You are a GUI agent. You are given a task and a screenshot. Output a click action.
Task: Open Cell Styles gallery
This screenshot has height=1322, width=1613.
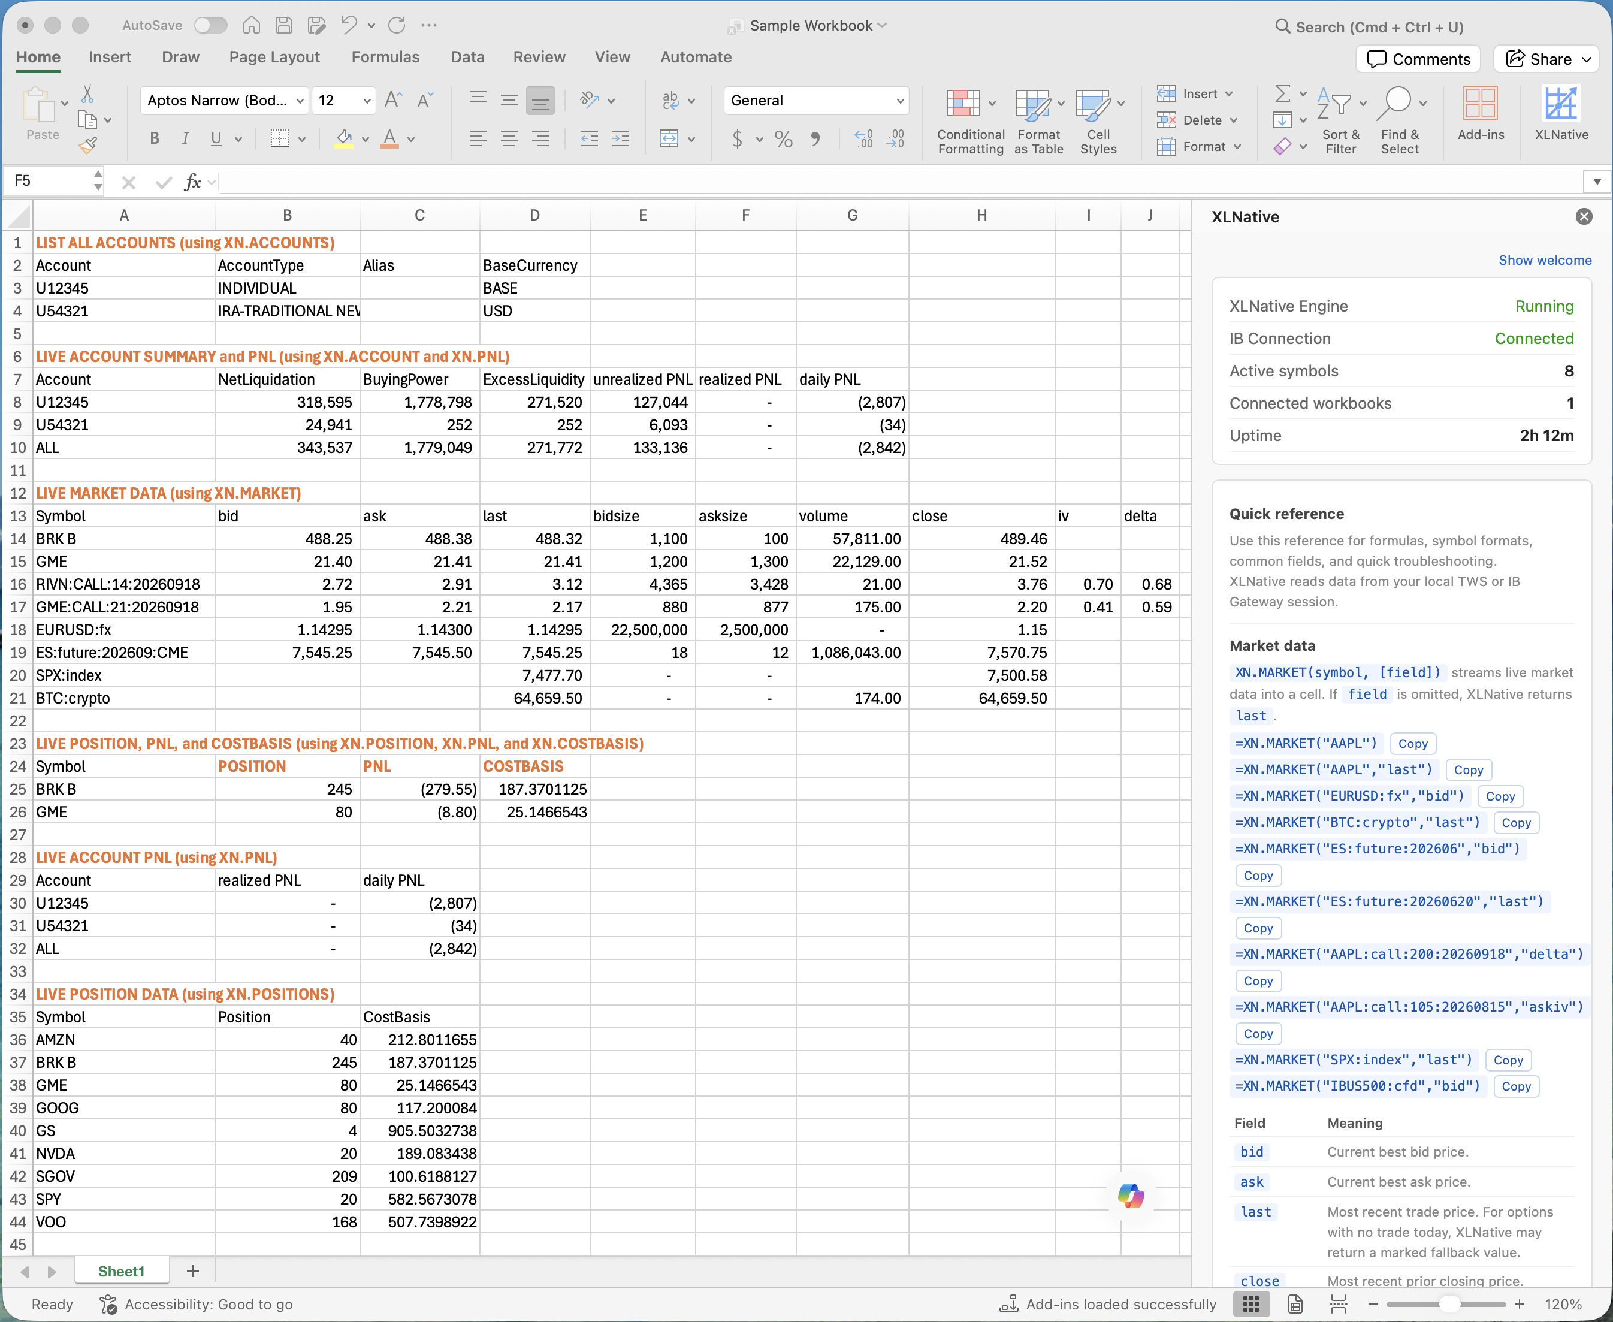click(1098, 121)
